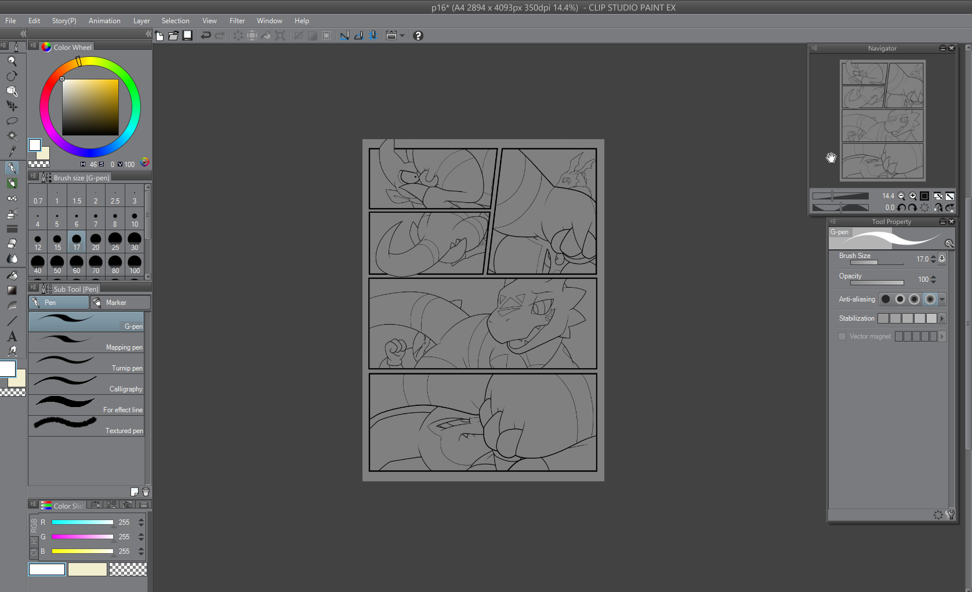Select the Pen tool in the toolbar
Screen dimensions: 972x592
[x=12, y=168]
